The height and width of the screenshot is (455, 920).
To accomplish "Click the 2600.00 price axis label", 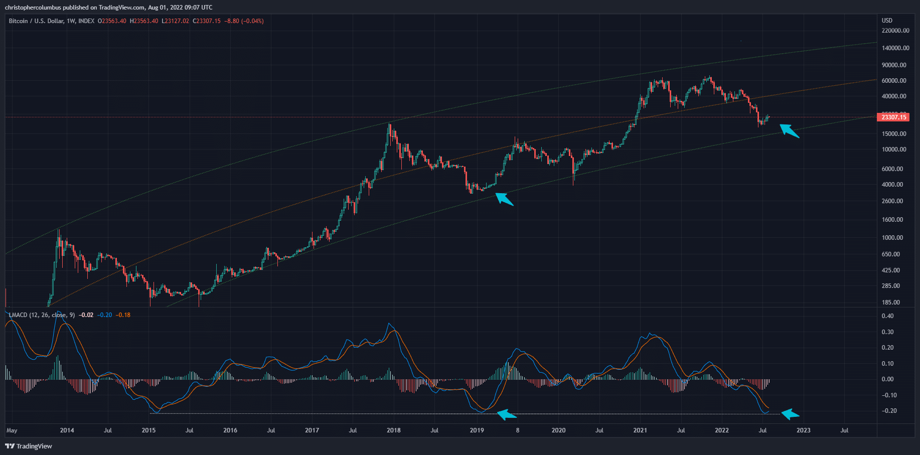I will coord(893,201).
